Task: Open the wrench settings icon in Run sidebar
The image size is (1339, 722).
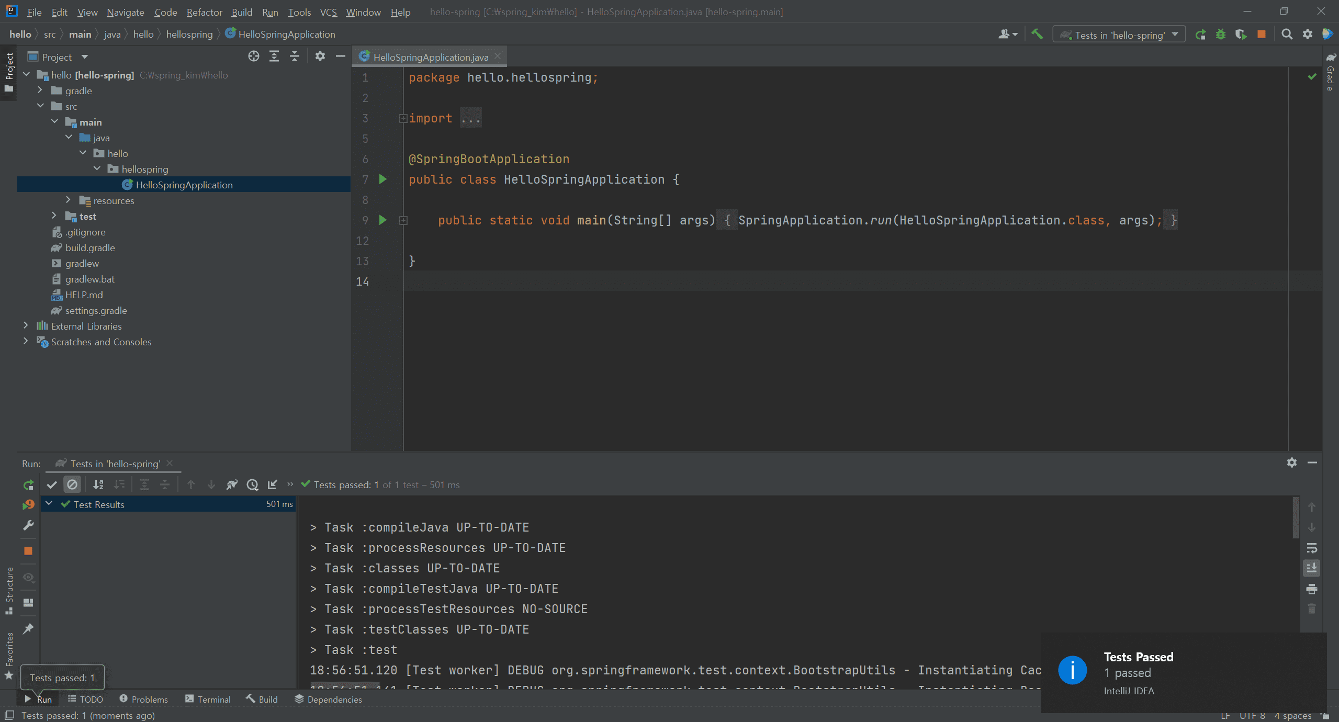Action: point(28,525)
